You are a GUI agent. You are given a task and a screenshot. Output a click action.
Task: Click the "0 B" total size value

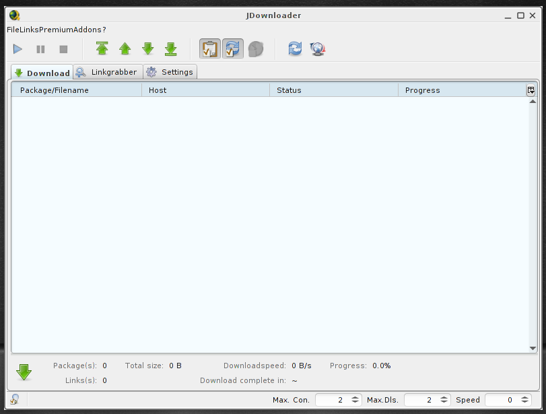pos(176,366)
